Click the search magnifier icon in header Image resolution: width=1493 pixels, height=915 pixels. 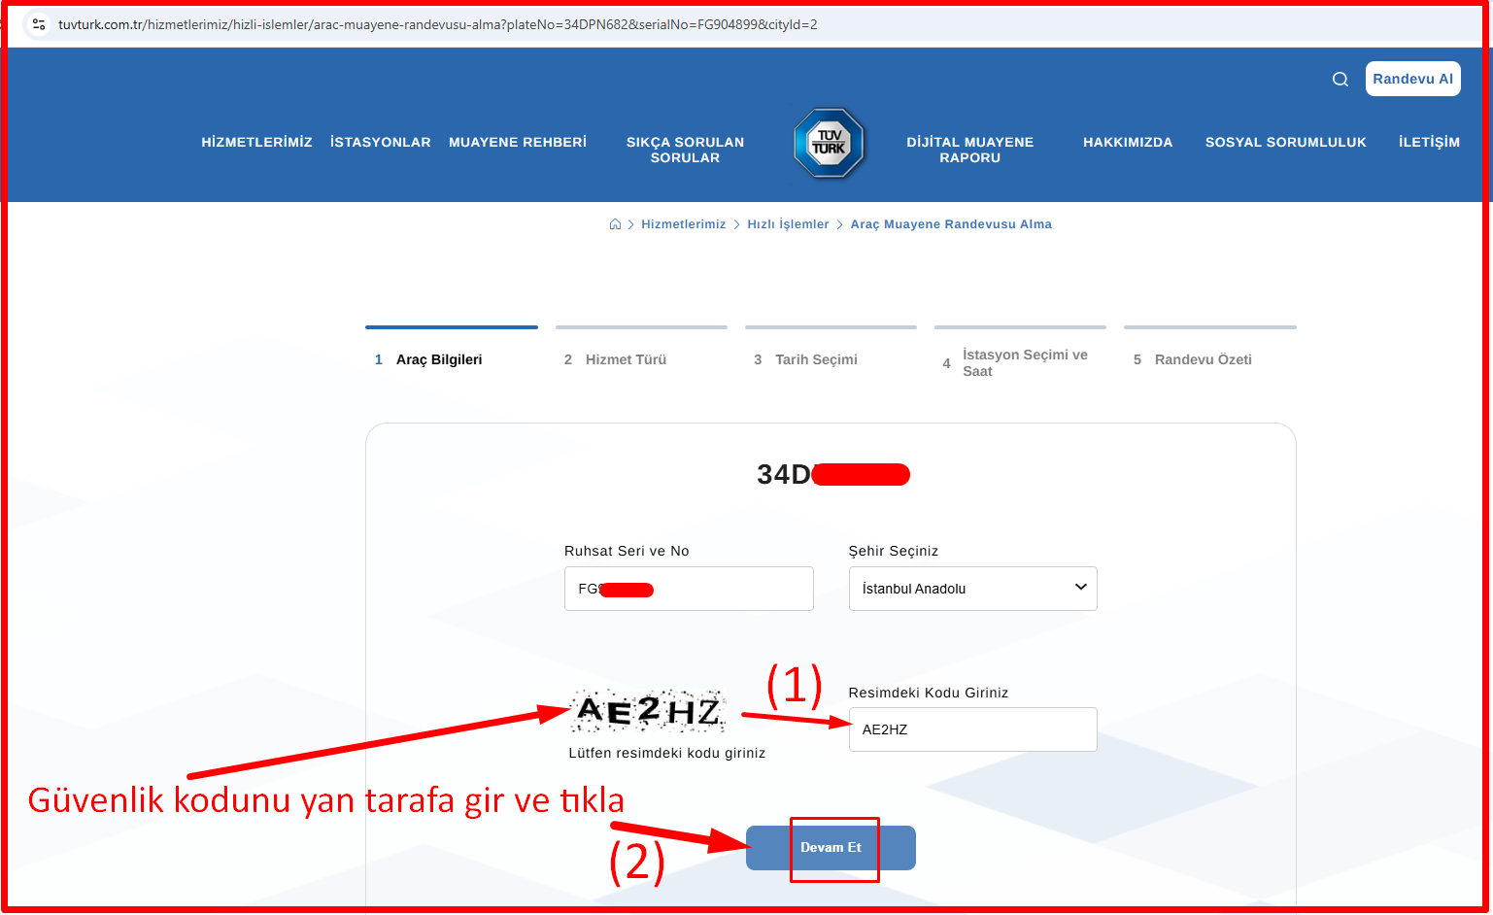1340,80
